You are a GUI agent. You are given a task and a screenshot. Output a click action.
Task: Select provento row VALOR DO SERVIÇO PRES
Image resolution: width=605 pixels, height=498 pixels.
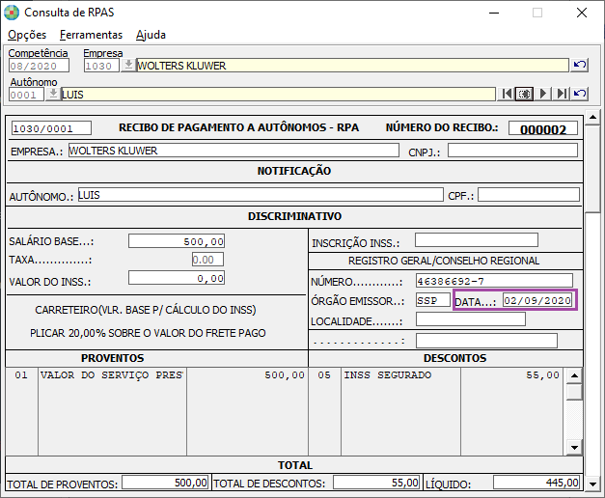112,374
